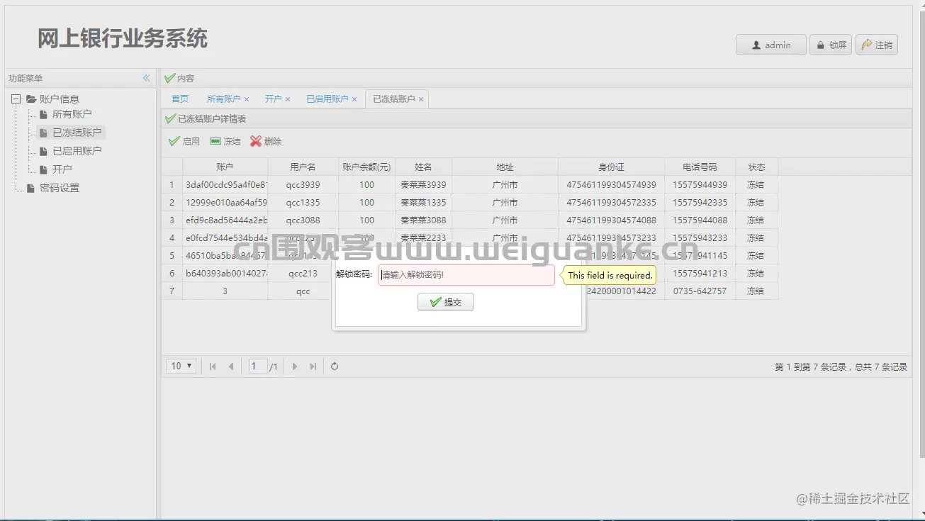Open 开户 in the function tree
925x521 pixels.
pos(62,169)
